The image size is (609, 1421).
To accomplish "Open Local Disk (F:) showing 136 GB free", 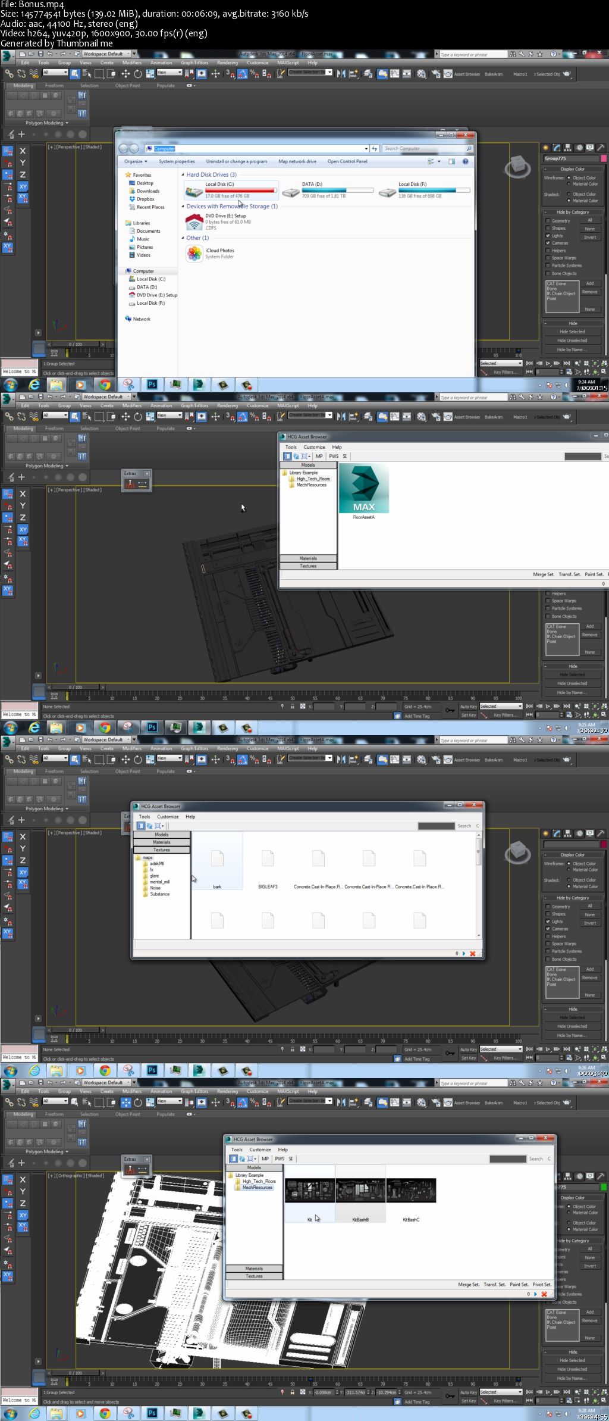I will tap(424, 190).
